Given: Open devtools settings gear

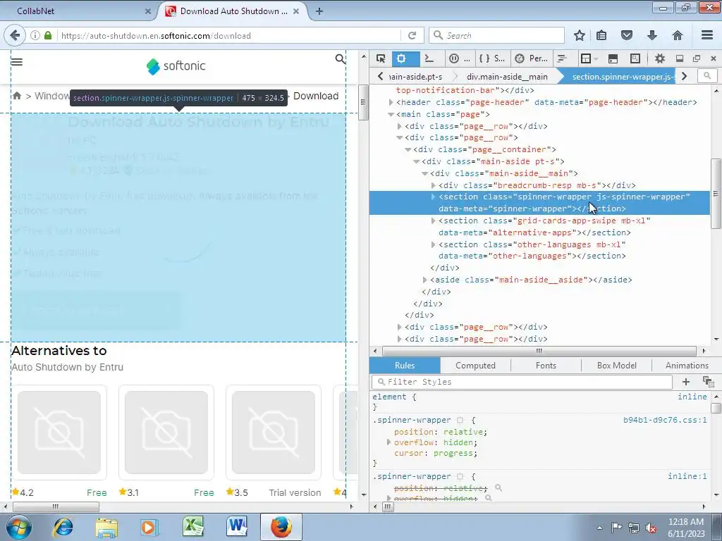Looking at the screenshot, I should coord(660,58).
